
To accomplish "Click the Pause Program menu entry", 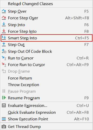I will [x=46, y=91].
